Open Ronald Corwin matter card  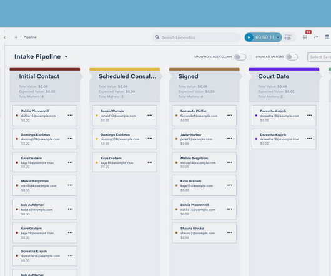[x=124, y=116]
